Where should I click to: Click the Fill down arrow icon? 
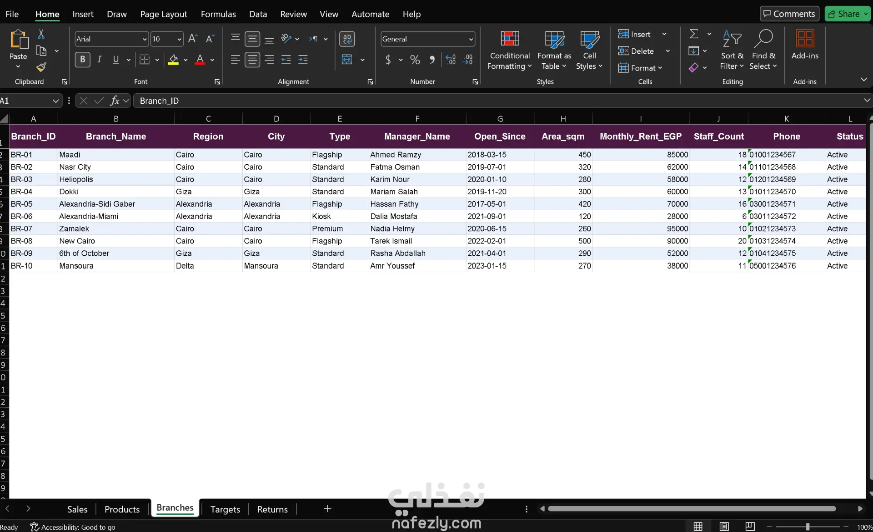click(x=694, y=51)
